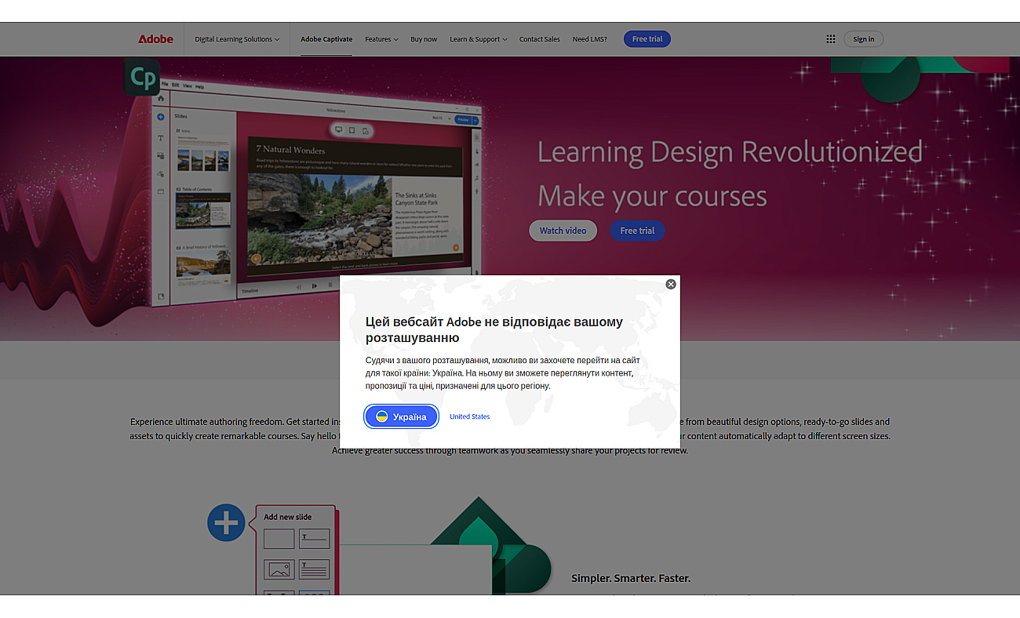
Task: Click the Free trial button in the header
Action: (x=647, y=39)
